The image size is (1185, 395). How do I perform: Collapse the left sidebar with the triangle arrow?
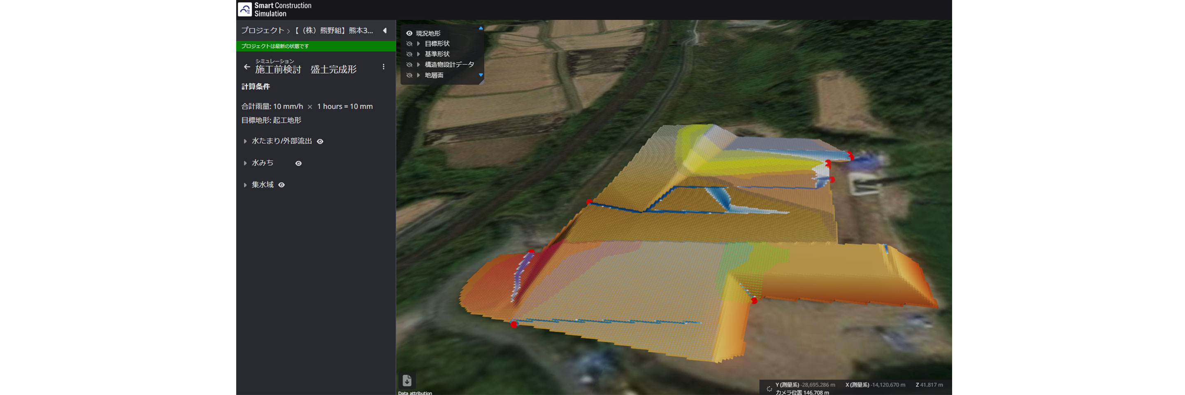385,31
